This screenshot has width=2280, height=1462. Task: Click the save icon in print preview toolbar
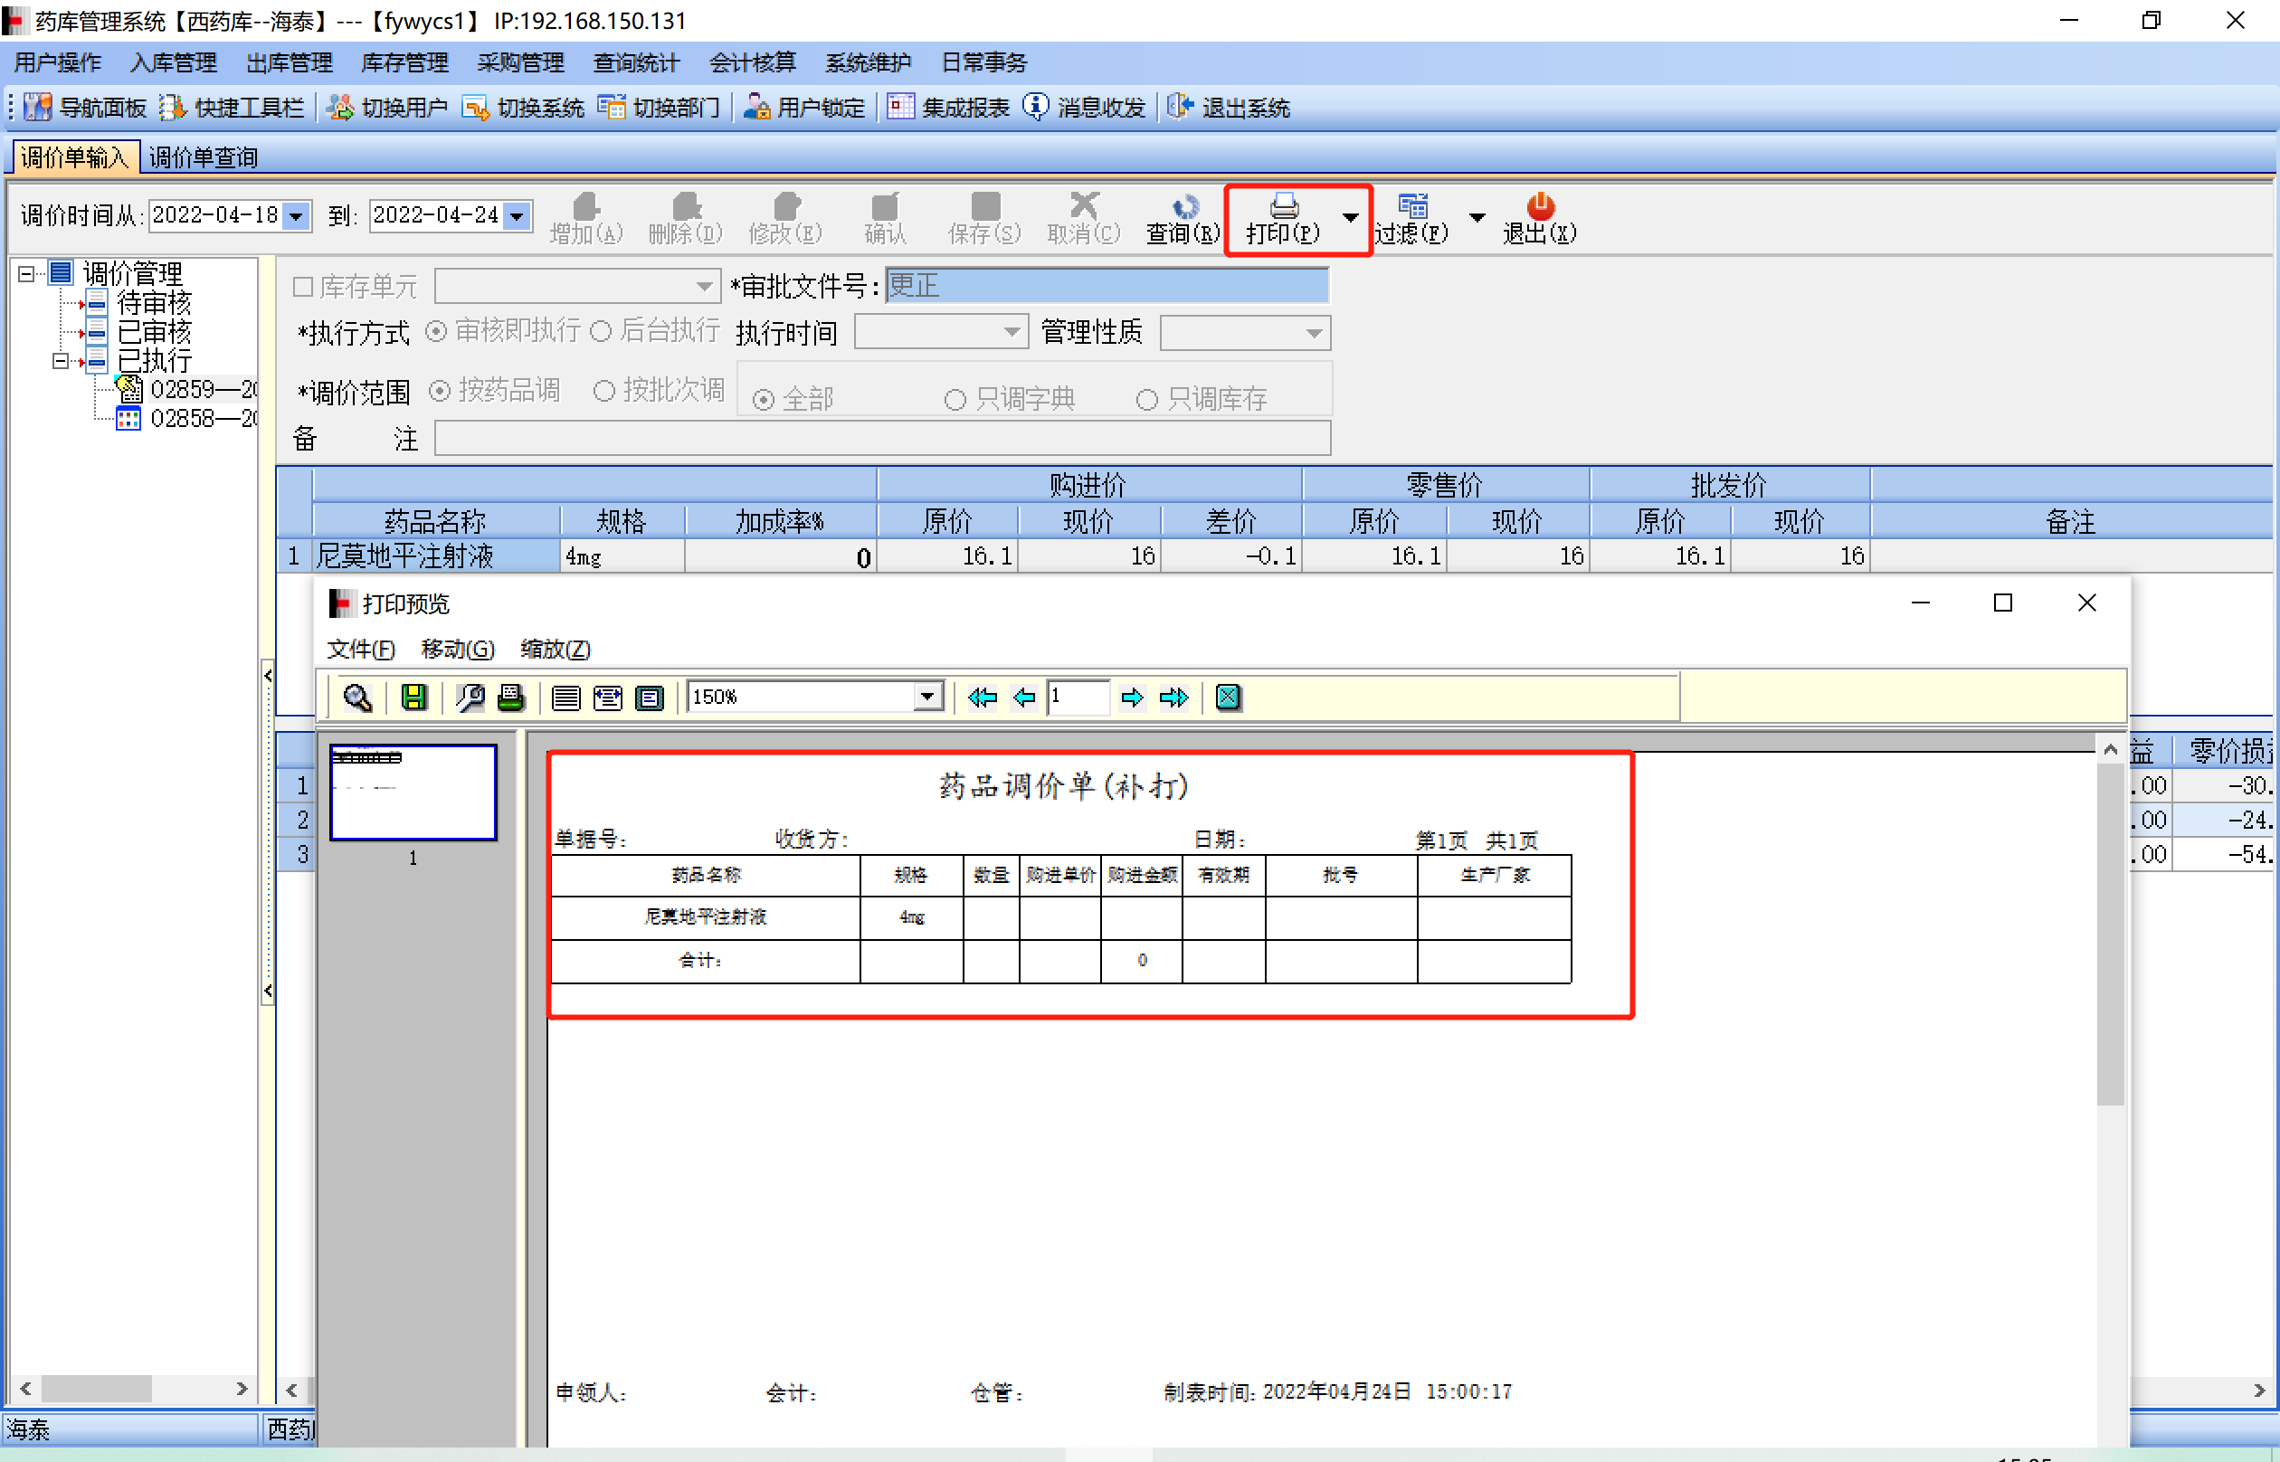pyautogui.click(x=413, y=698)
